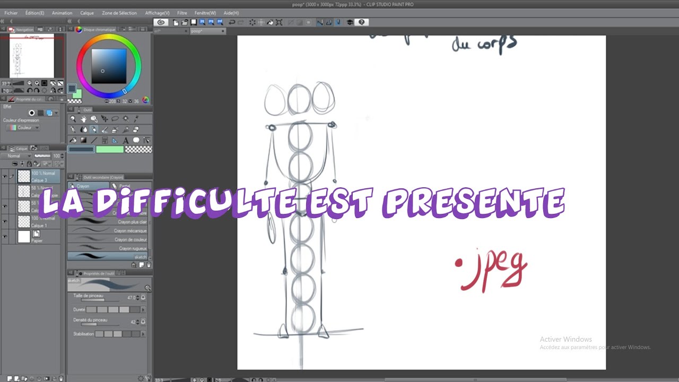This screenshot has height=382, width=679.
Task: Select the Crayon rugueux brush
Action: pyautogui.click(x=108, y=248)
